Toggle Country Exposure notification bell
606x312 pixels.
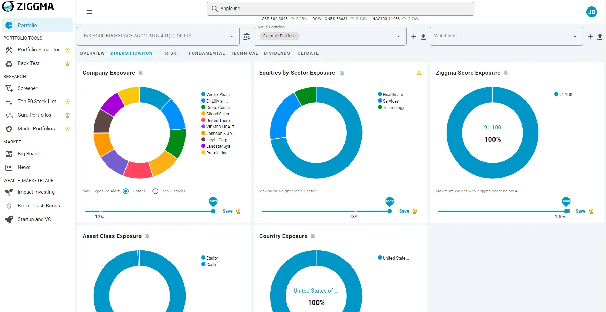coord(313,236)
